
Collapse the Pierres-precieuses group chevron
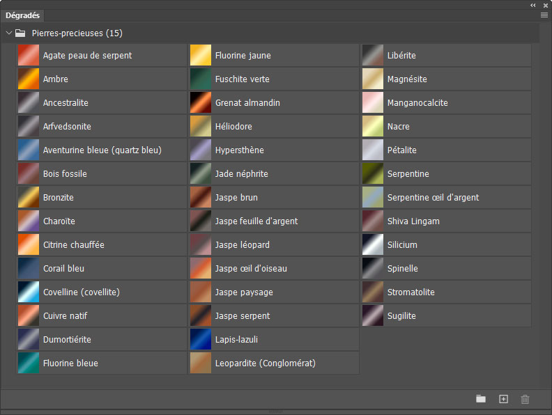point(9,33)
